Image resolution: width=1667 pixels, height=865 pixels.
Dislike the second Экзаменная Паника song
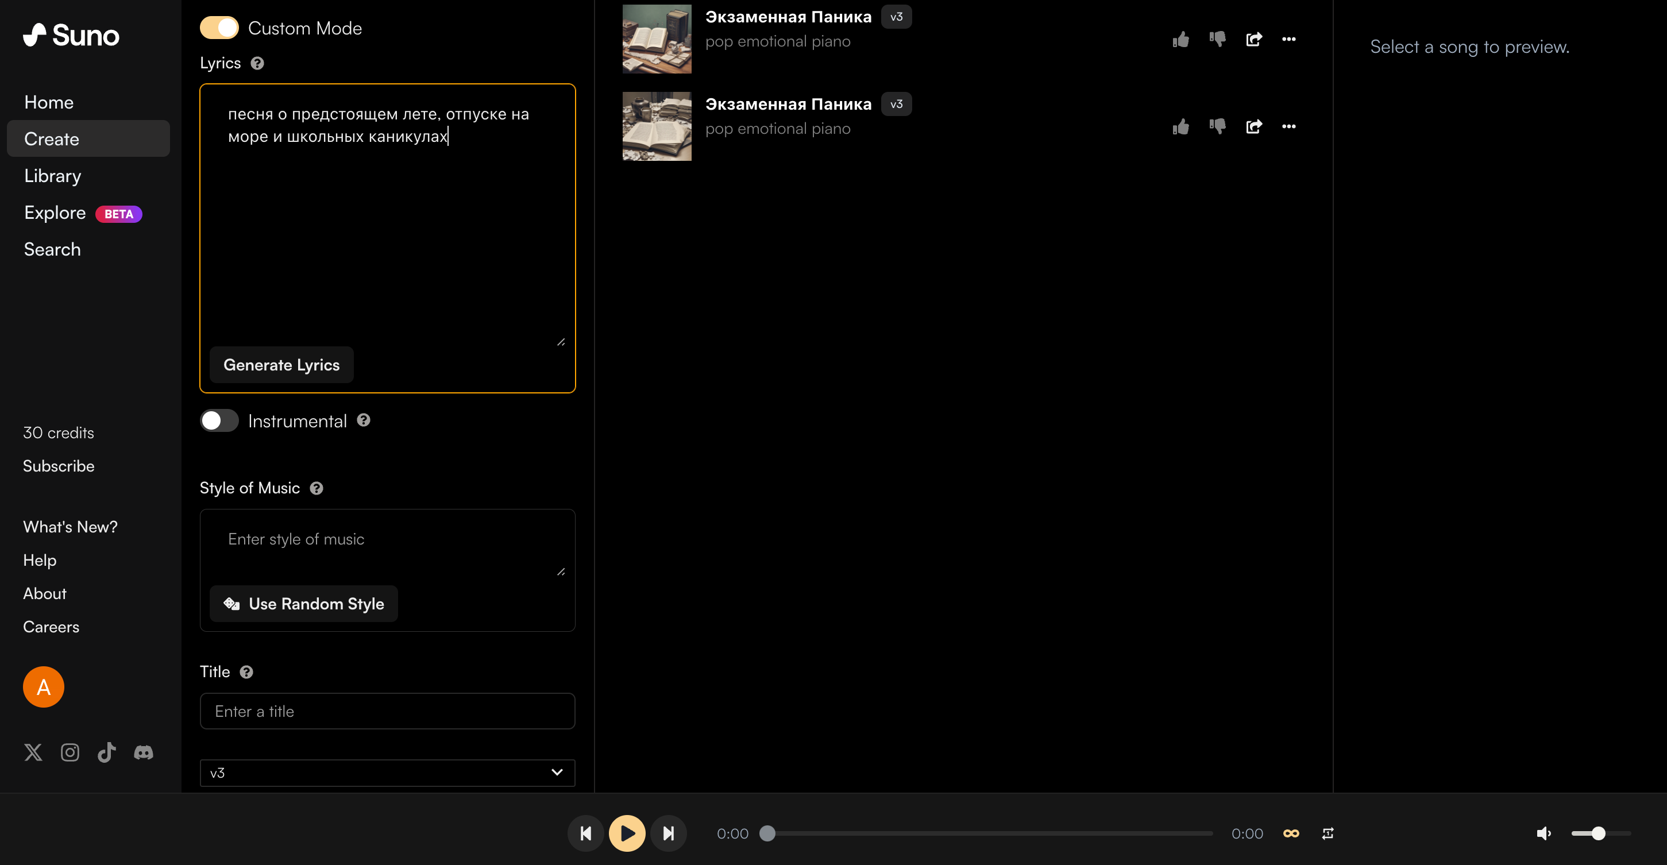[x=1217, y=127]
